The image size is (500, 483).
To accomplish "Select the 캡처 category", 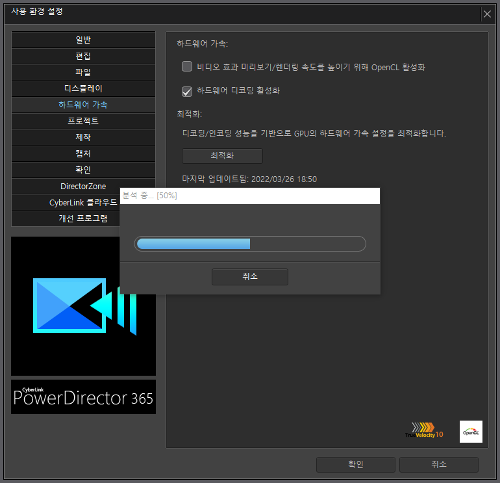I will (x=83, y=153).
